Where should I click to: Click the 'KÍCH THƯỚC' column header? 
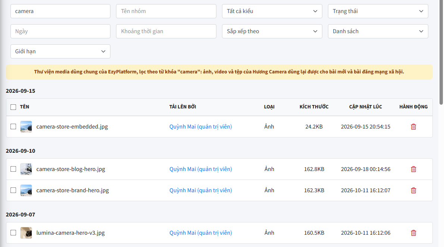[x=314, y=107]
